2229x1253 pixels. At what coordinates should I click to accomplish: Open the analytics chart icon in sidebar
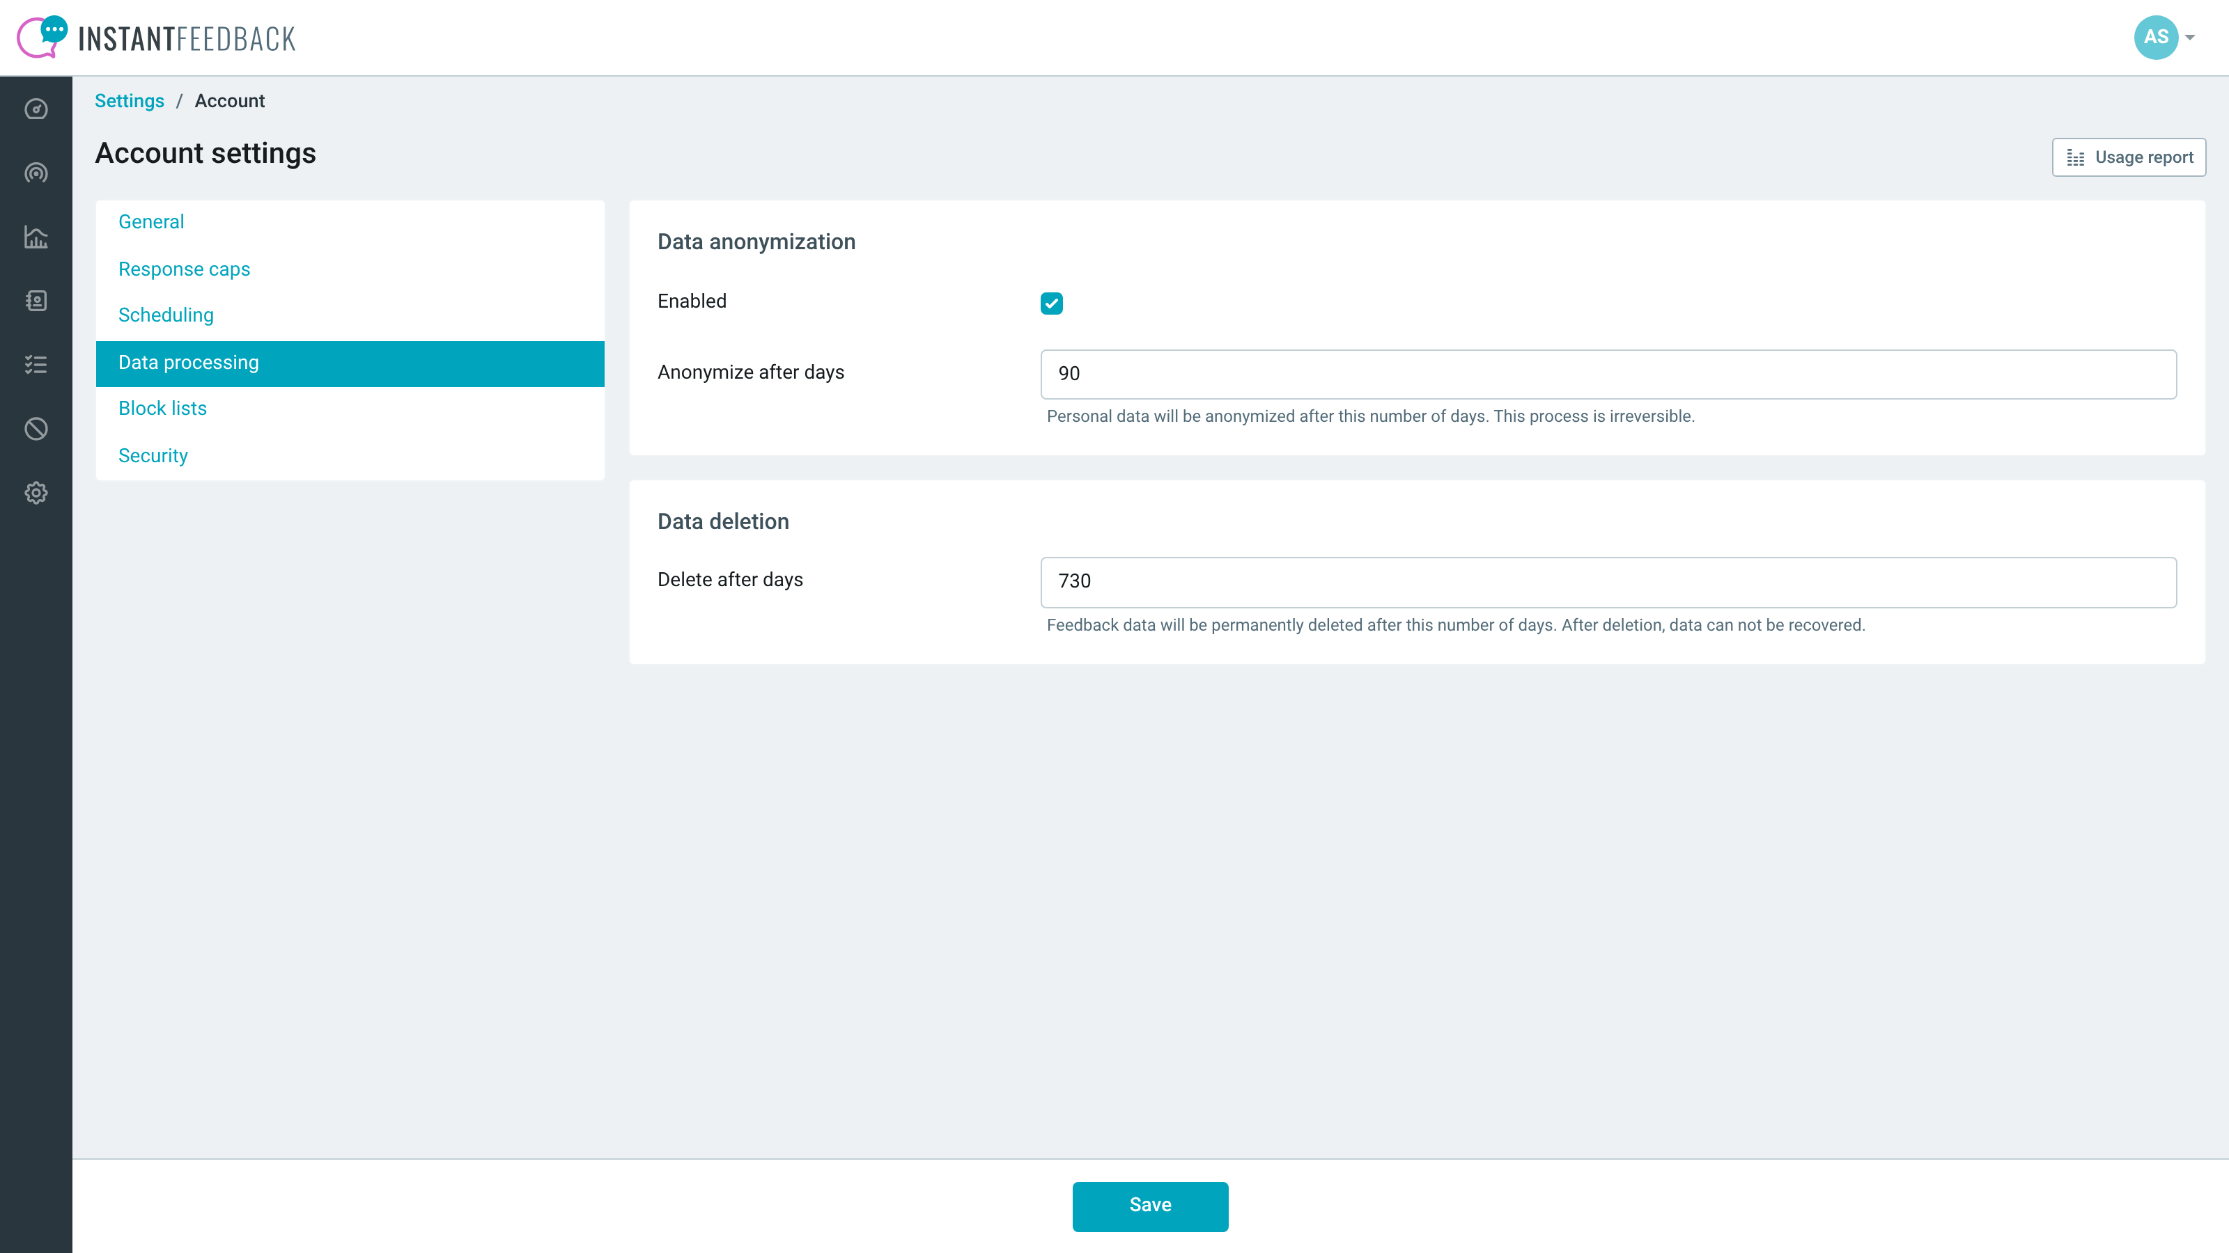[x=36, y=237]
